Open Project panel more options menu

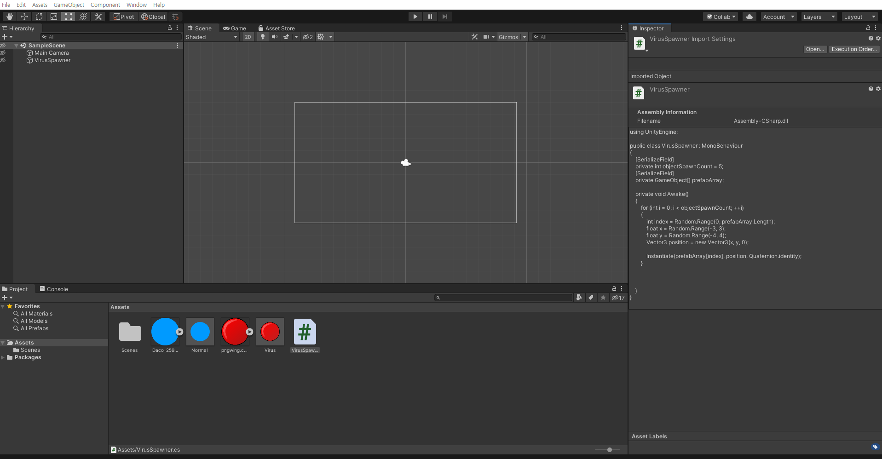pos(621,289)
